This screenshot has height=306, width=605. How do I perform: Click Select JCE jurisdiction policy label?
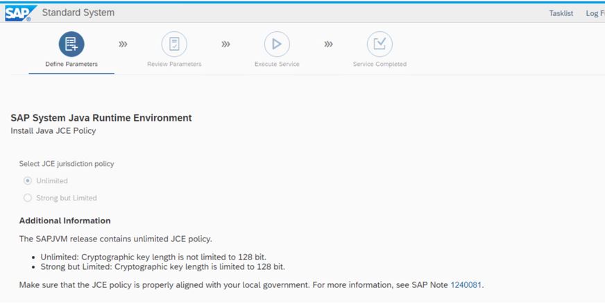pos(67,164)
